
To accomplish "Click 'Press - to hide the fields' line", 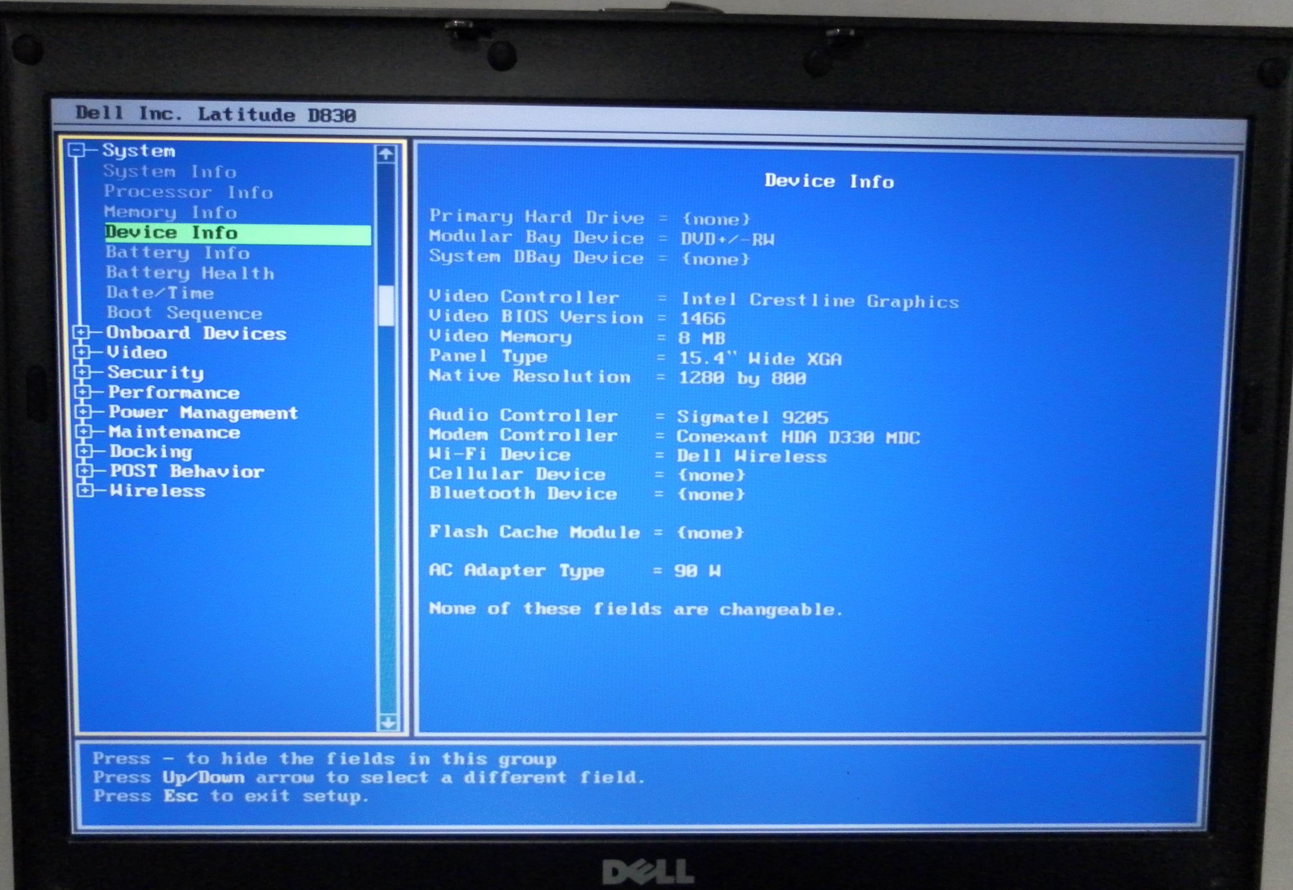I will [x=324, y=758].
